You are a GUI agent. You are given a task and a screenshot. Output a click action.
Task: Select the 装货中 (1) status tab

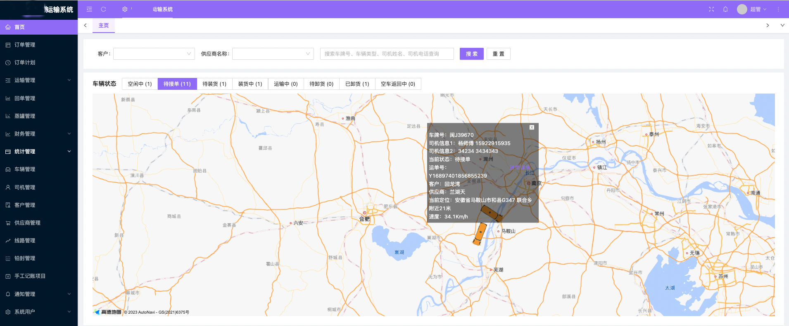click(x=250, y=84)
